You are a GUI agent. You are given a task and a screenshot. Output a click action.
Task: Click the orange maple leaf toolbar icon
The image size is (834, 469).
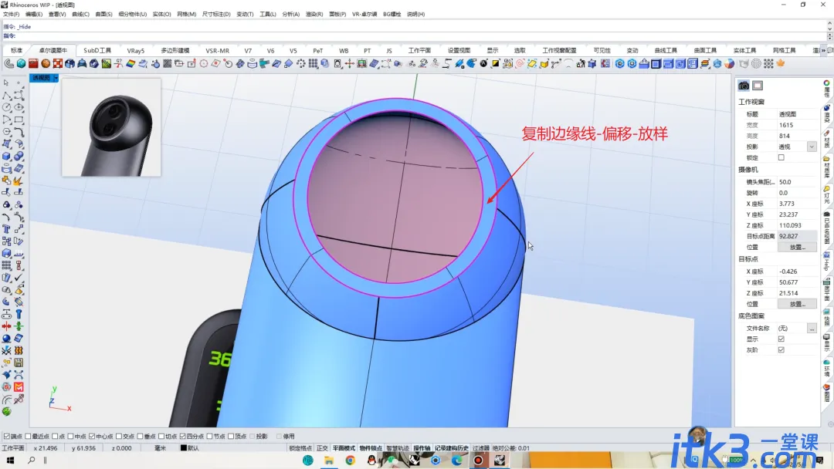781,64
